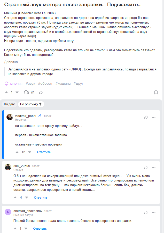This screenshot has width=164, height=233.
Task: Click «Ответить» under alex_20595's answer
Action: (x=41, y=198)
